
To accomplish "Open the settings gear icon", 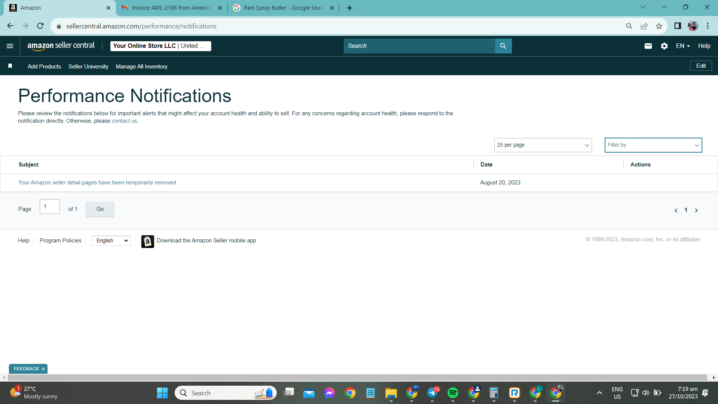I will click(664, 46).
